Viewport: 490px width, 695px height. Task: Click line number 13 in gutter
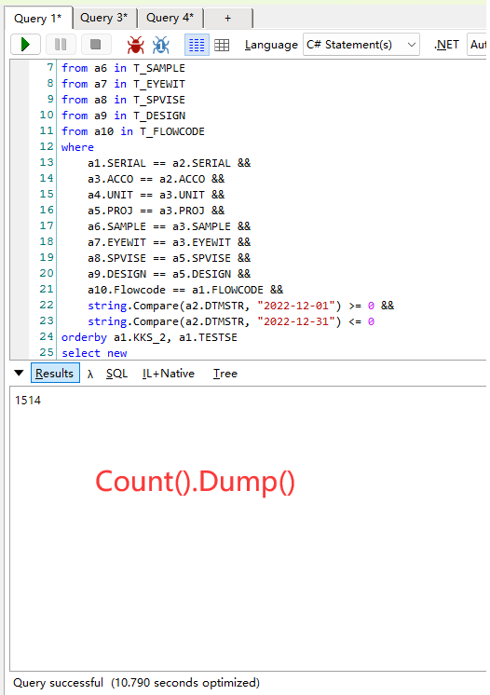point(47,163)
